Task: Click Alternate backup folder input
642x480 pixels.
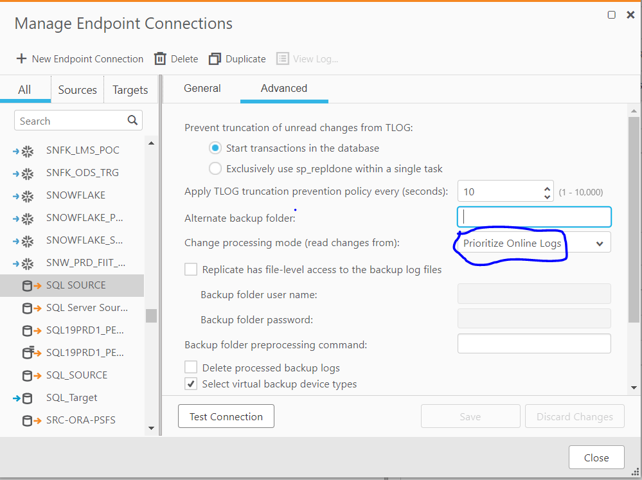Action: coord(534,217)
